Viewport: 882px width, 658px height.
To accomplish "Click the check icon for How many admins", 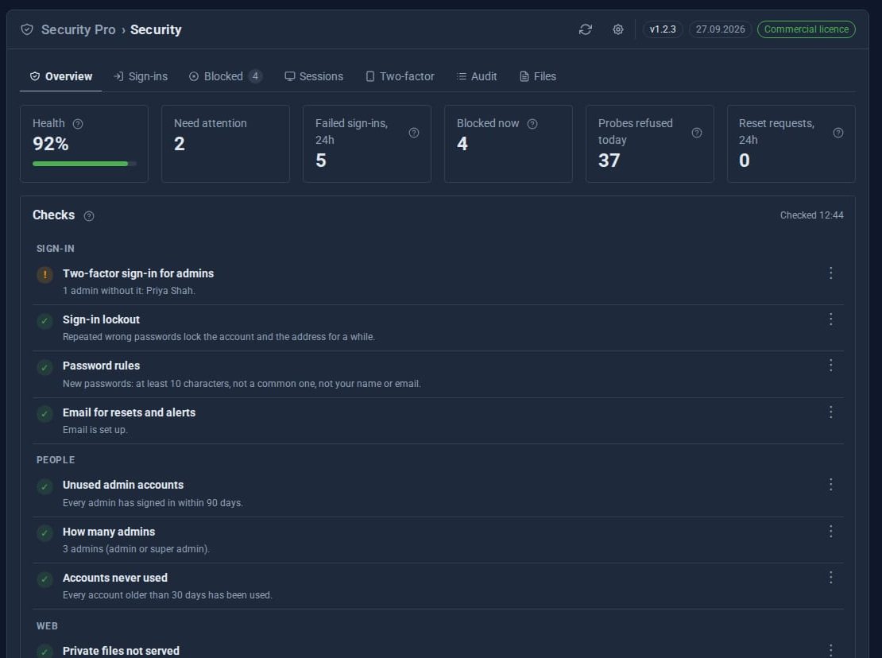I will 45,532.
